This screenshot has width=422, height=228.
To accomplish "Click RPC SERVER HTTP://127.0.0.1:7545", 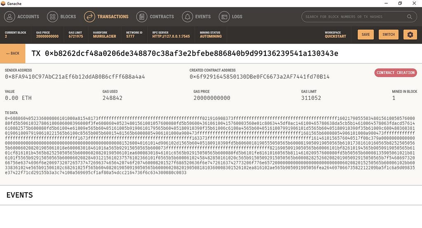I will click(171, 35).
